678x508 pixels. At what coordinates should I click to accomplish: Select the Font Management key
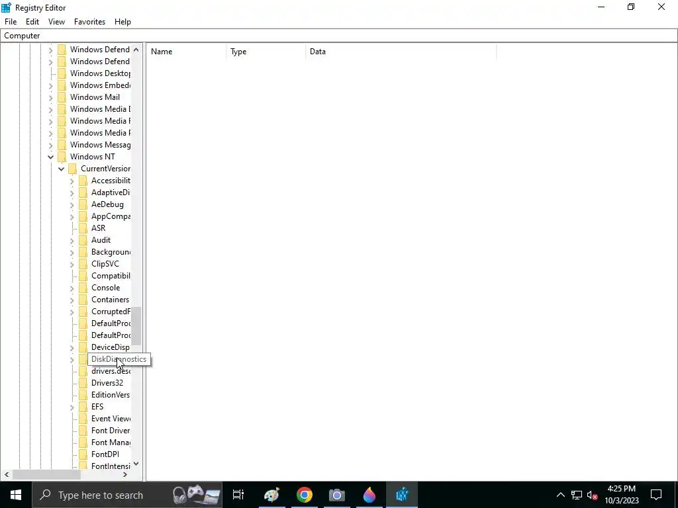click(111, 443)
